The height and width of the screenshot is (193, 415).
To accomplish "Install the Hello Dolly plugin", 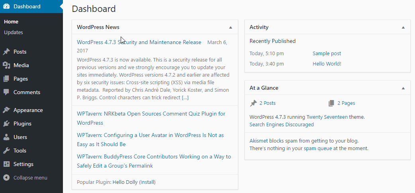I will (x=147, y=182).
